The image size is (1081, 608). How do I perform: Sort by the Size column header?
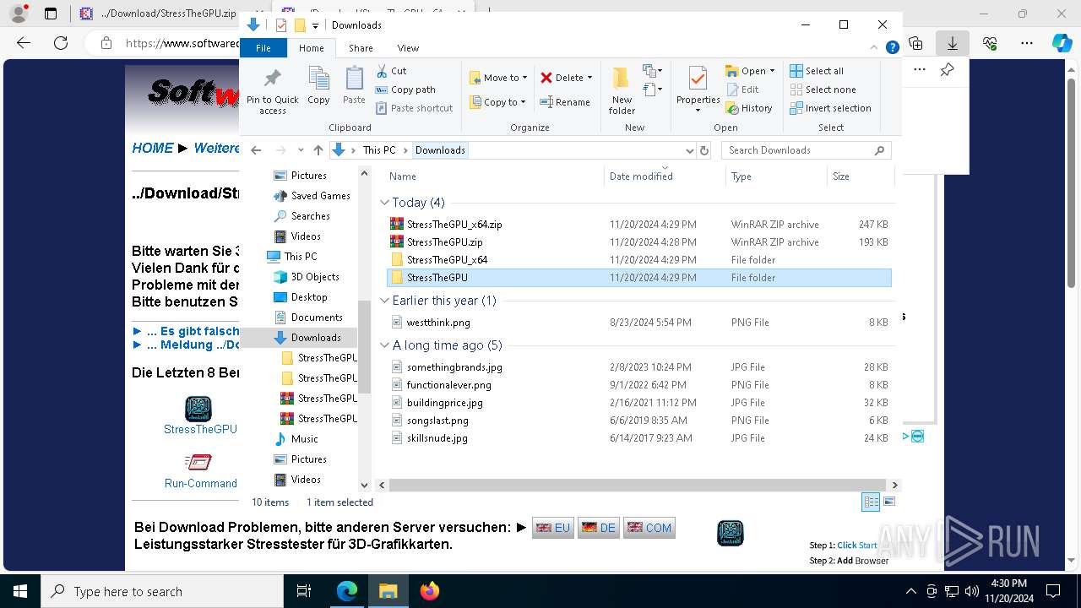tap(859, 176)
